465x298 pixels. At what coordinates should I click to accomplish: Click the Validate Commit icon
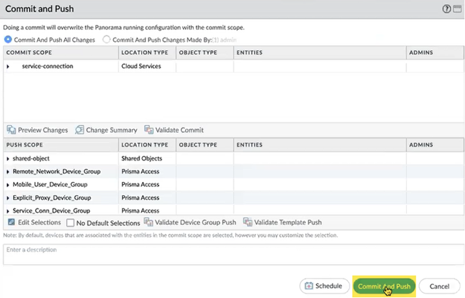point(149,130)
